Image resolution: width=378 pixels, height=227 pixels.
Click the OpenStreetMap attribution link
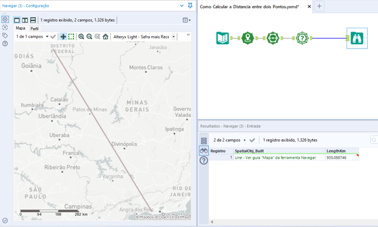[x=173, y=217]
